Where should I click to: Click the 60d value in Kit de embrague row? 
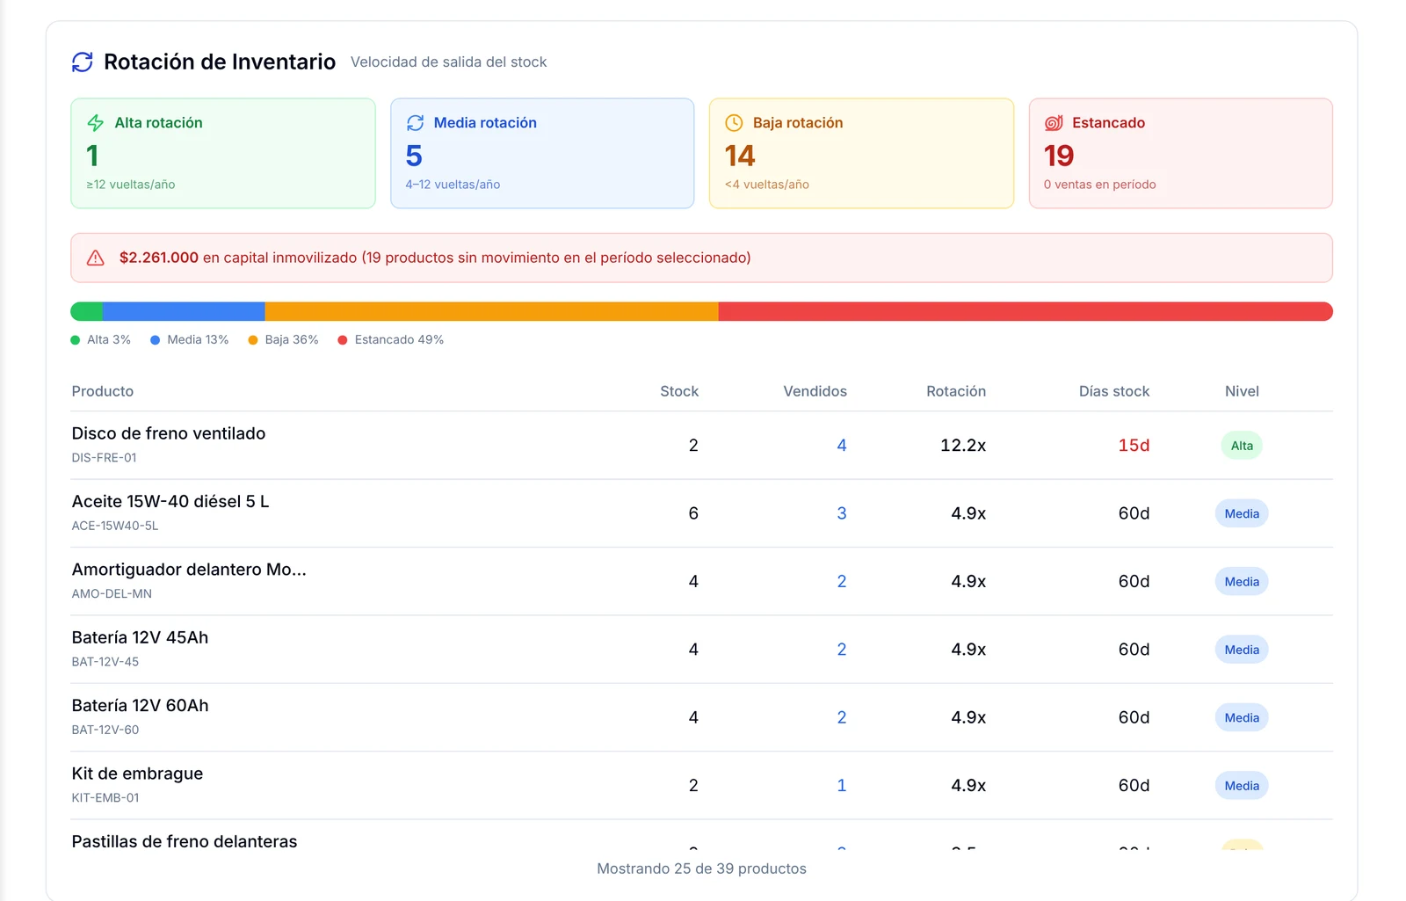[x=1134, y=786]
